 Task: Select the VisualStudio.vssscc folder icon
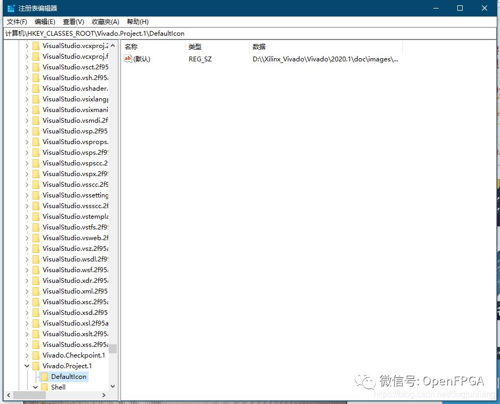coord(36,206)
